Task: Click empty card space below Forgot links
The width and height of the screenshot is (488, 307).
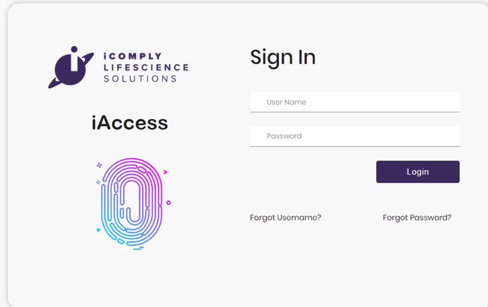Action: point(353,265)
